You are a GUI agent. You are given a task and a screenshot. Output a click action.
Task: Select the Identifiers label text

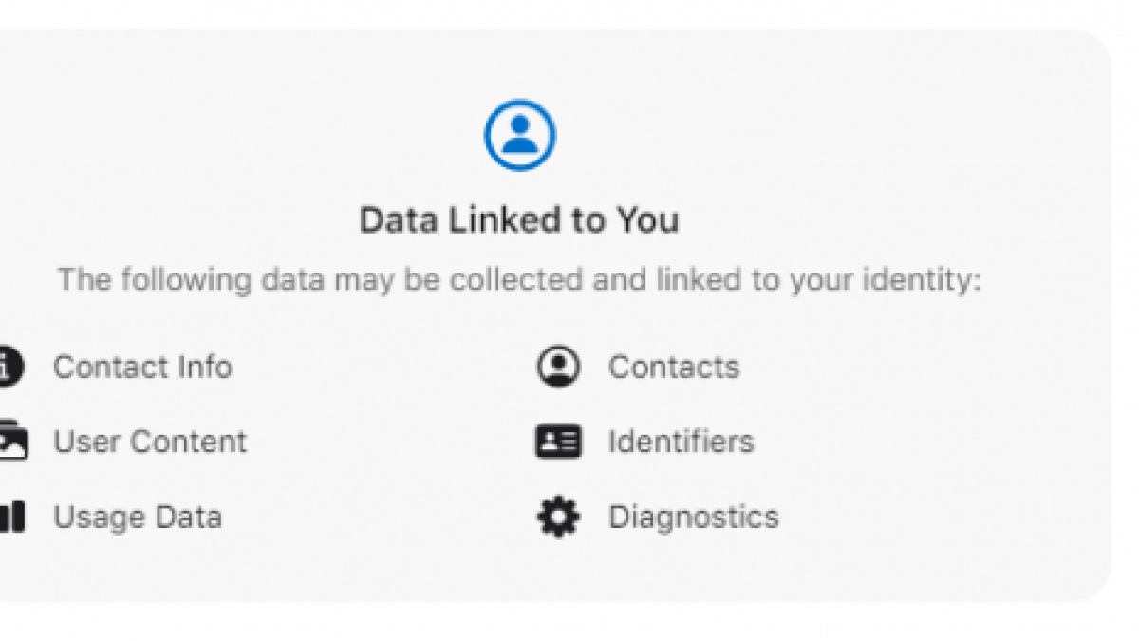coord(682,442)
